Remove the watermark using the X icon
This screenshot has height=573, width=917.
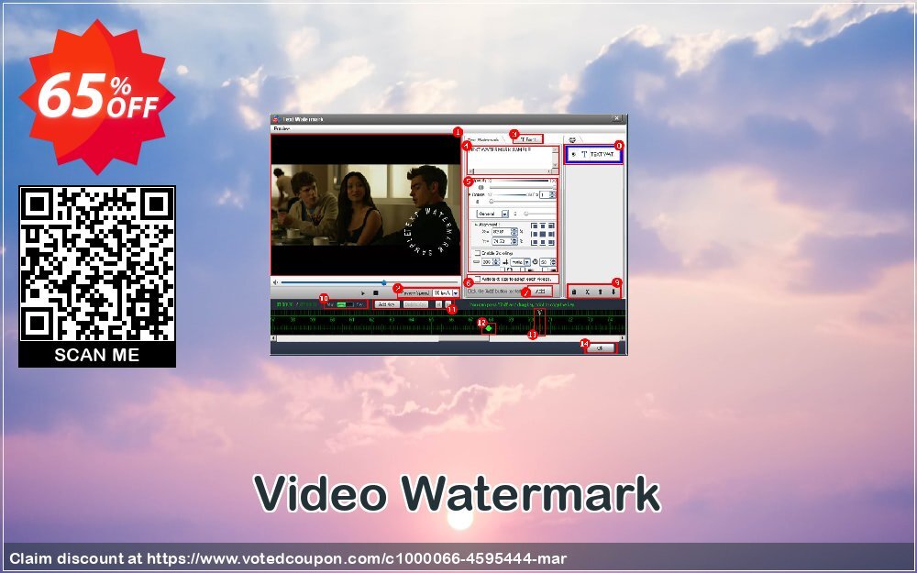click(x=587, y=292)
